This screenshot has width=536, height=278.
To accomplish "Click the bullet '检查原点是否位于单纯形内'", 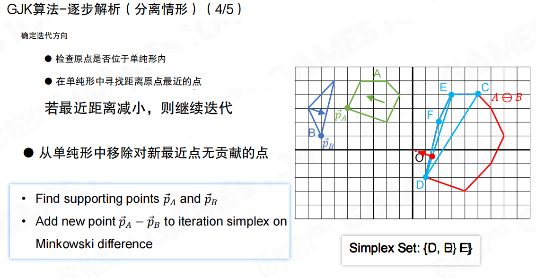I will pos(110,59).
